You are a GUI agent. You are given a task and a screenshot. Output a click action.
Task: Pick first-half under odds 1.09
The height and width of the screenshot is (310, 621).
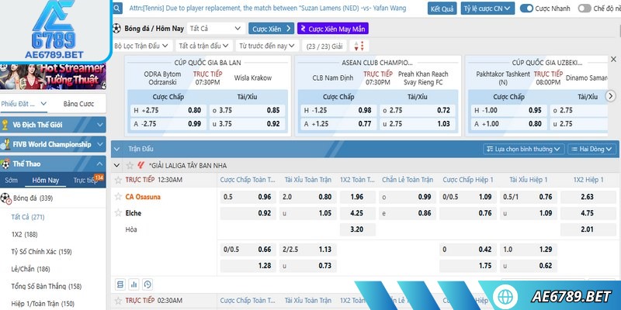pos(529,213)
